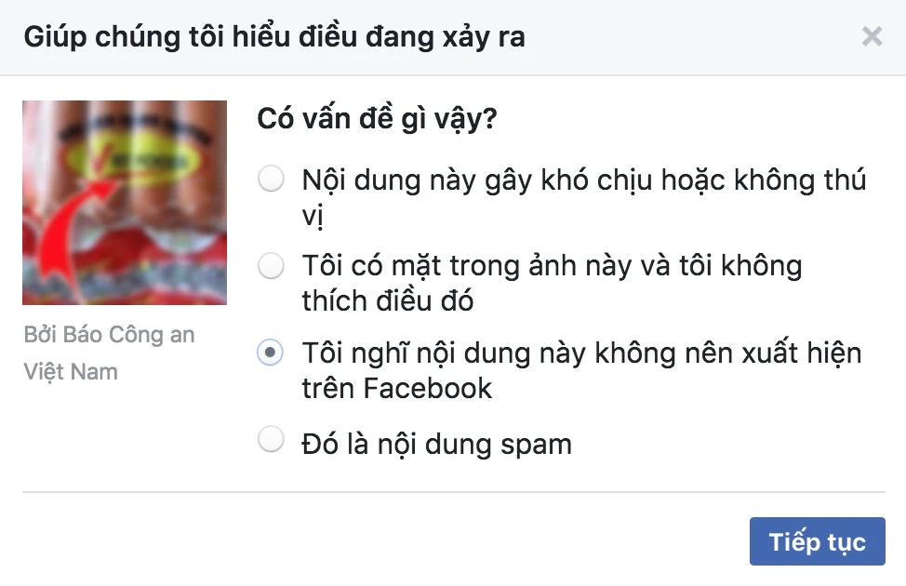This screenshot has width=906, height=586.
Task: Click the 'thích điều đó' label text
Action: coord(388,301)
